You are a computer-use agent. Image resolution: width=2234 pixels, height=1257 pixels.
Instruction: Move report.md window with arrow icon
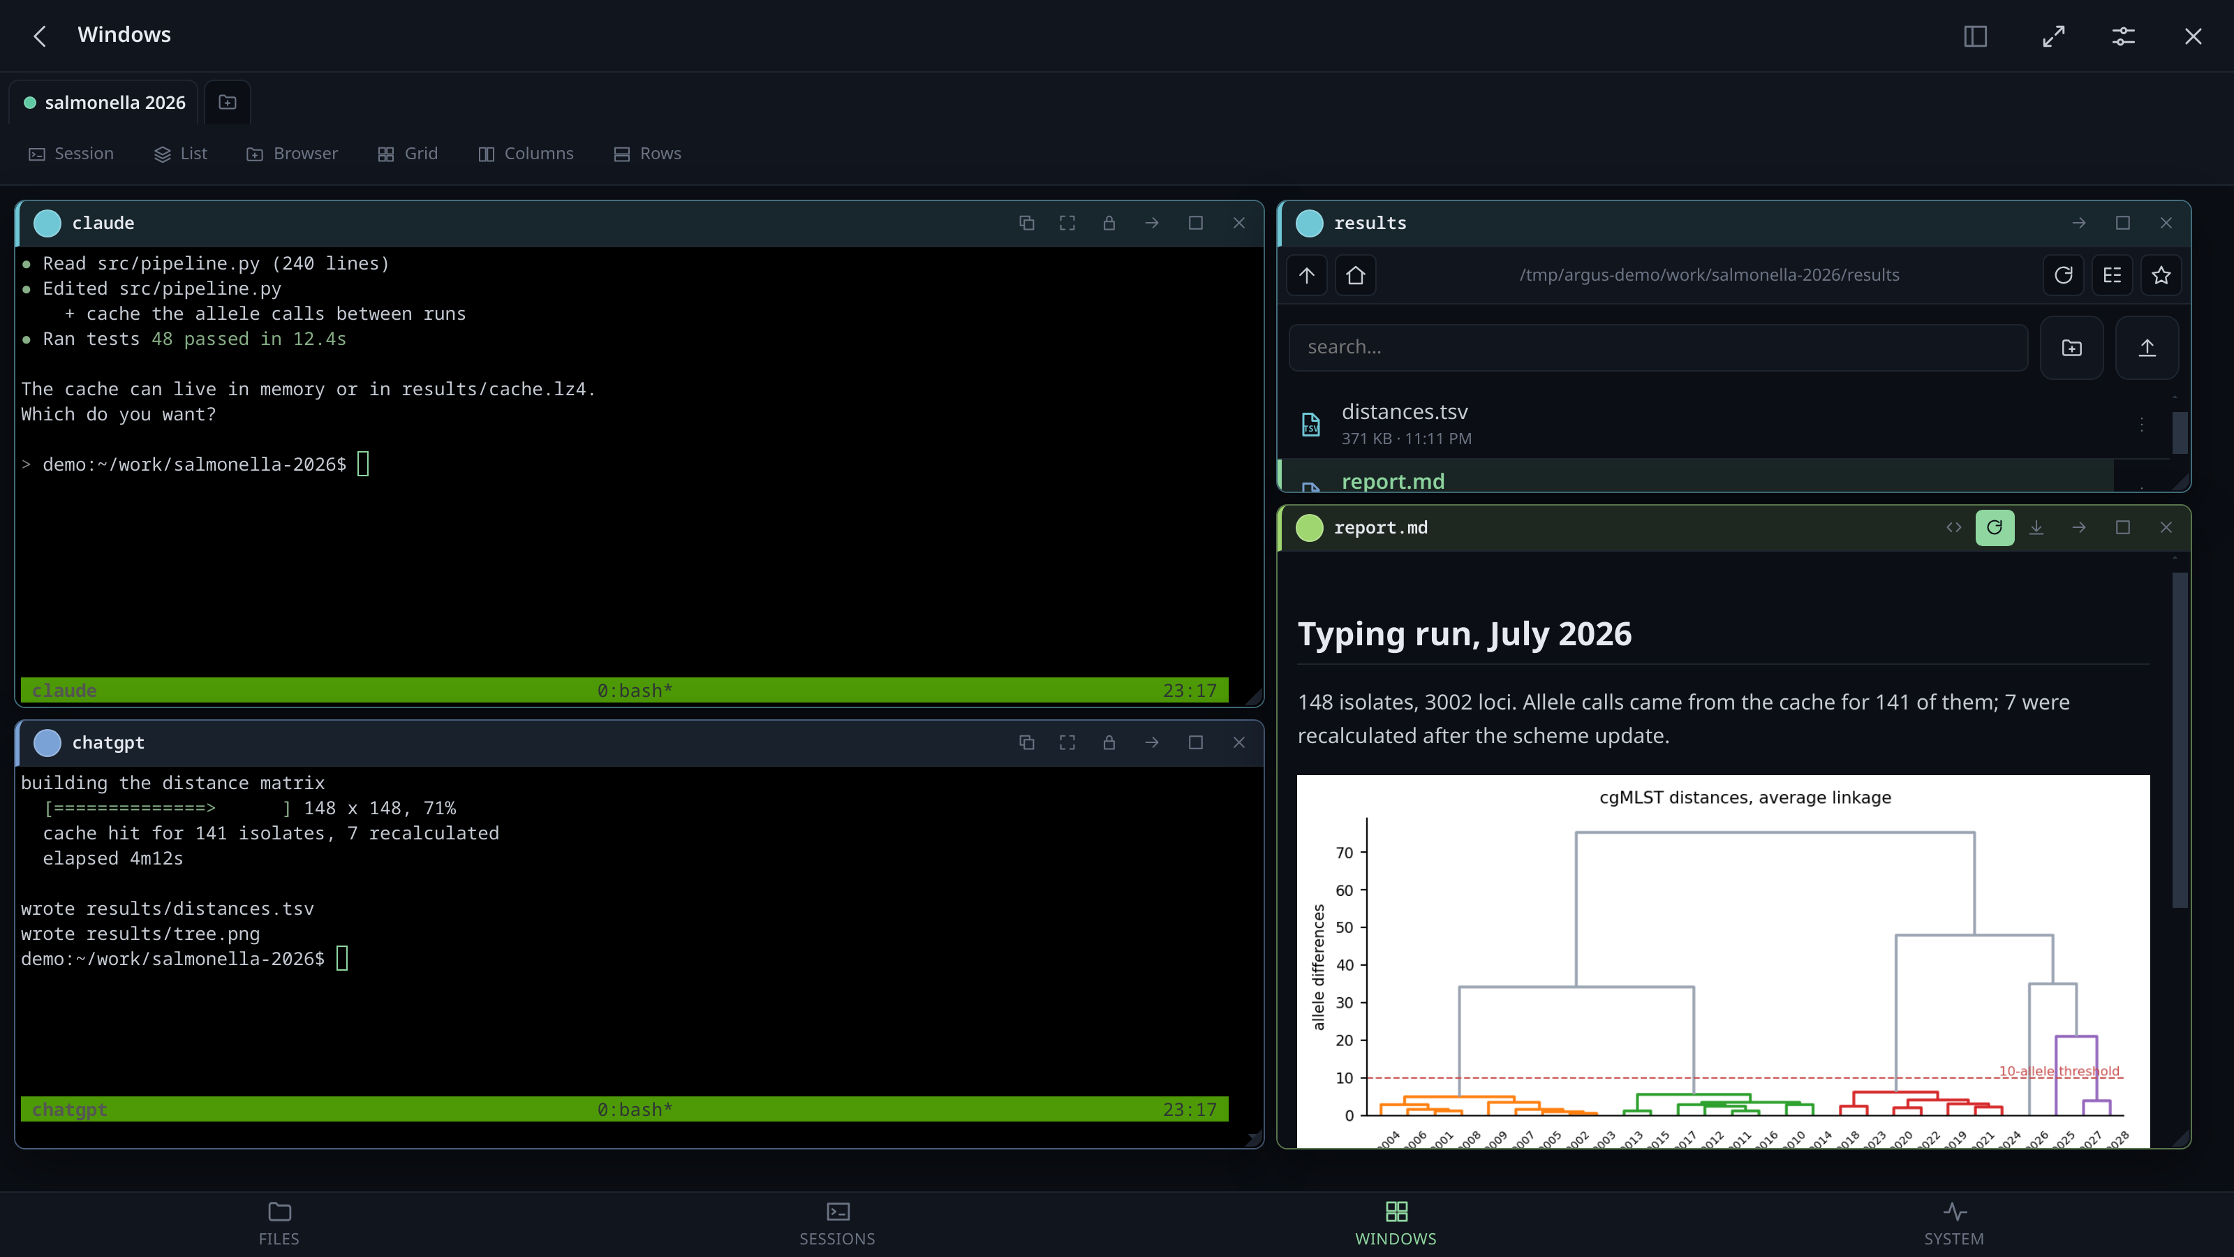click(x=2079, y=527)
